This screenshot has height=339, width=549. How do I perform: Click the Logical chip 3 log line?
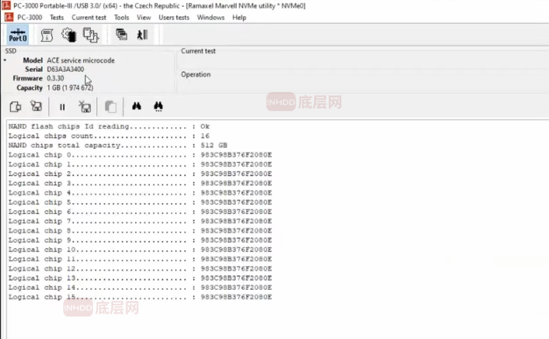(140, 183)
